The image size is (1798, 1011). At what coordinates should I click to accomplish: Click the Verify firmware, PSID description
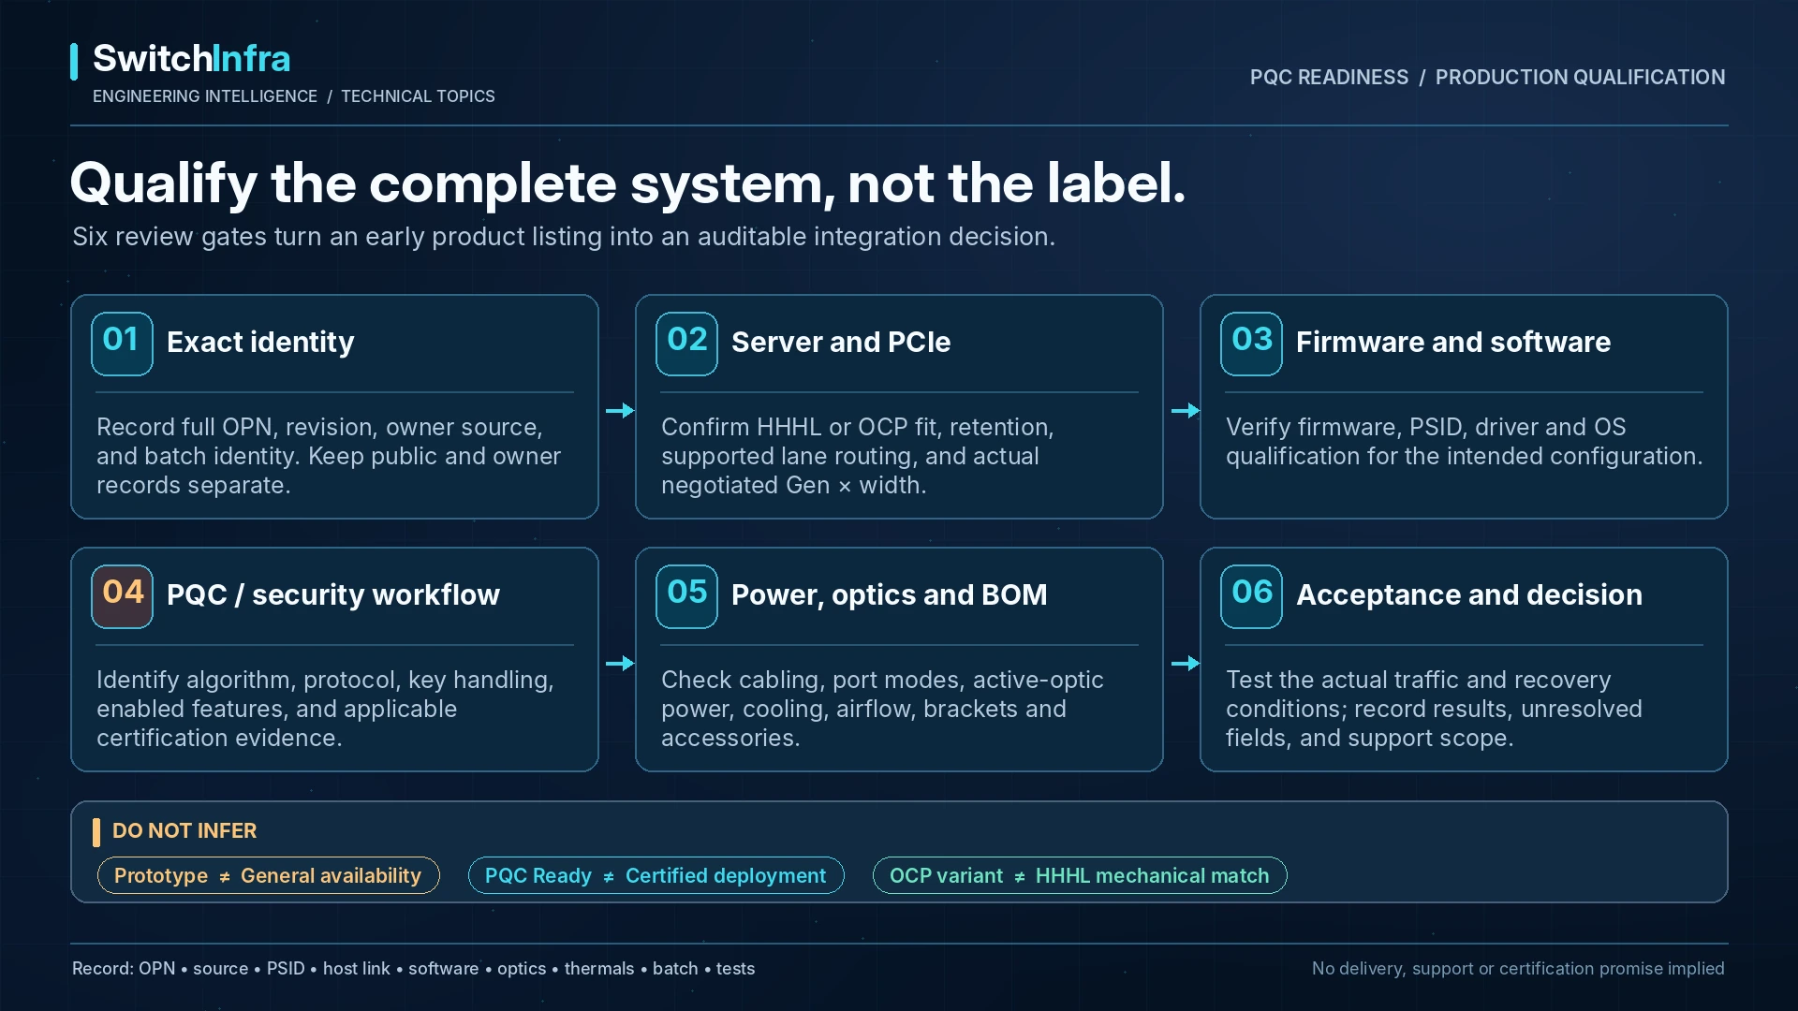coord(1465,442)
